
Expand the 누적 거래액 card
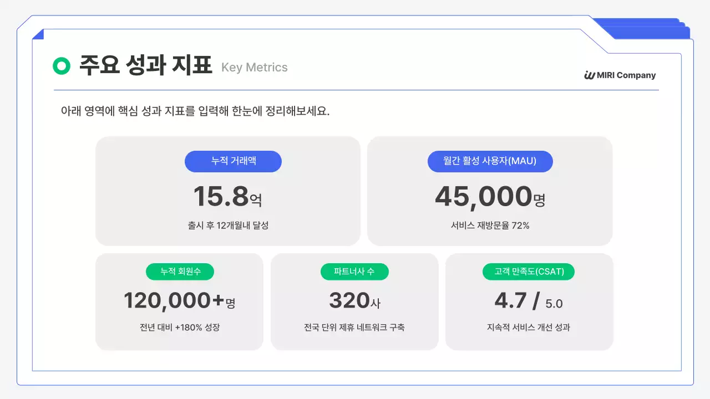(x=229, y=191)
